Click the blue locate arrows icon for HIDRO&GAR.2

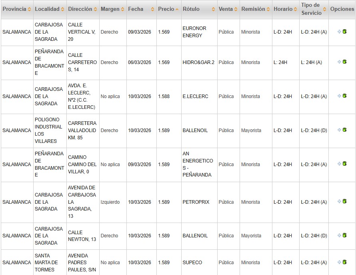click(x=340, y=62)
